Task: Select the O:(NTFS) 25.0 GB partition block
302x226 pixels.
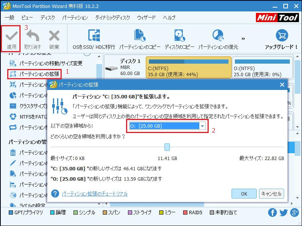Action: (262, 67)
